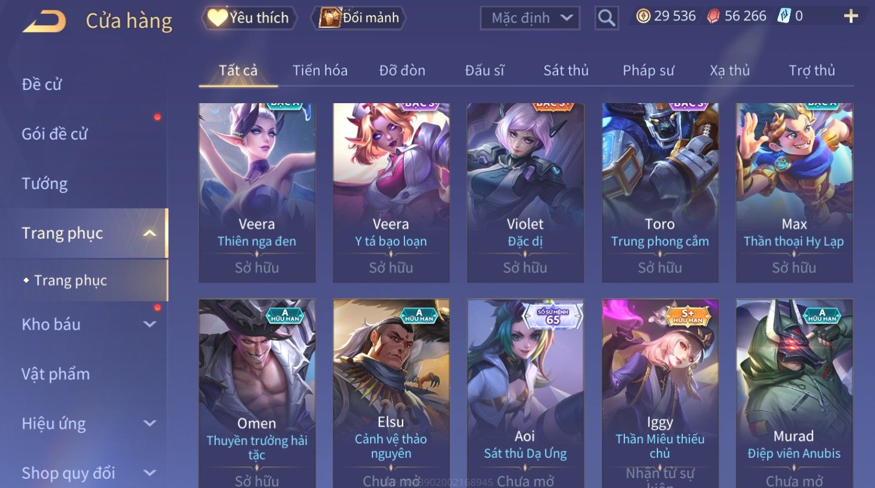Tap the blue voucher currency icon
Image resolution: width=875 pixels, height=488 pixels.
[x=784, y=16]
